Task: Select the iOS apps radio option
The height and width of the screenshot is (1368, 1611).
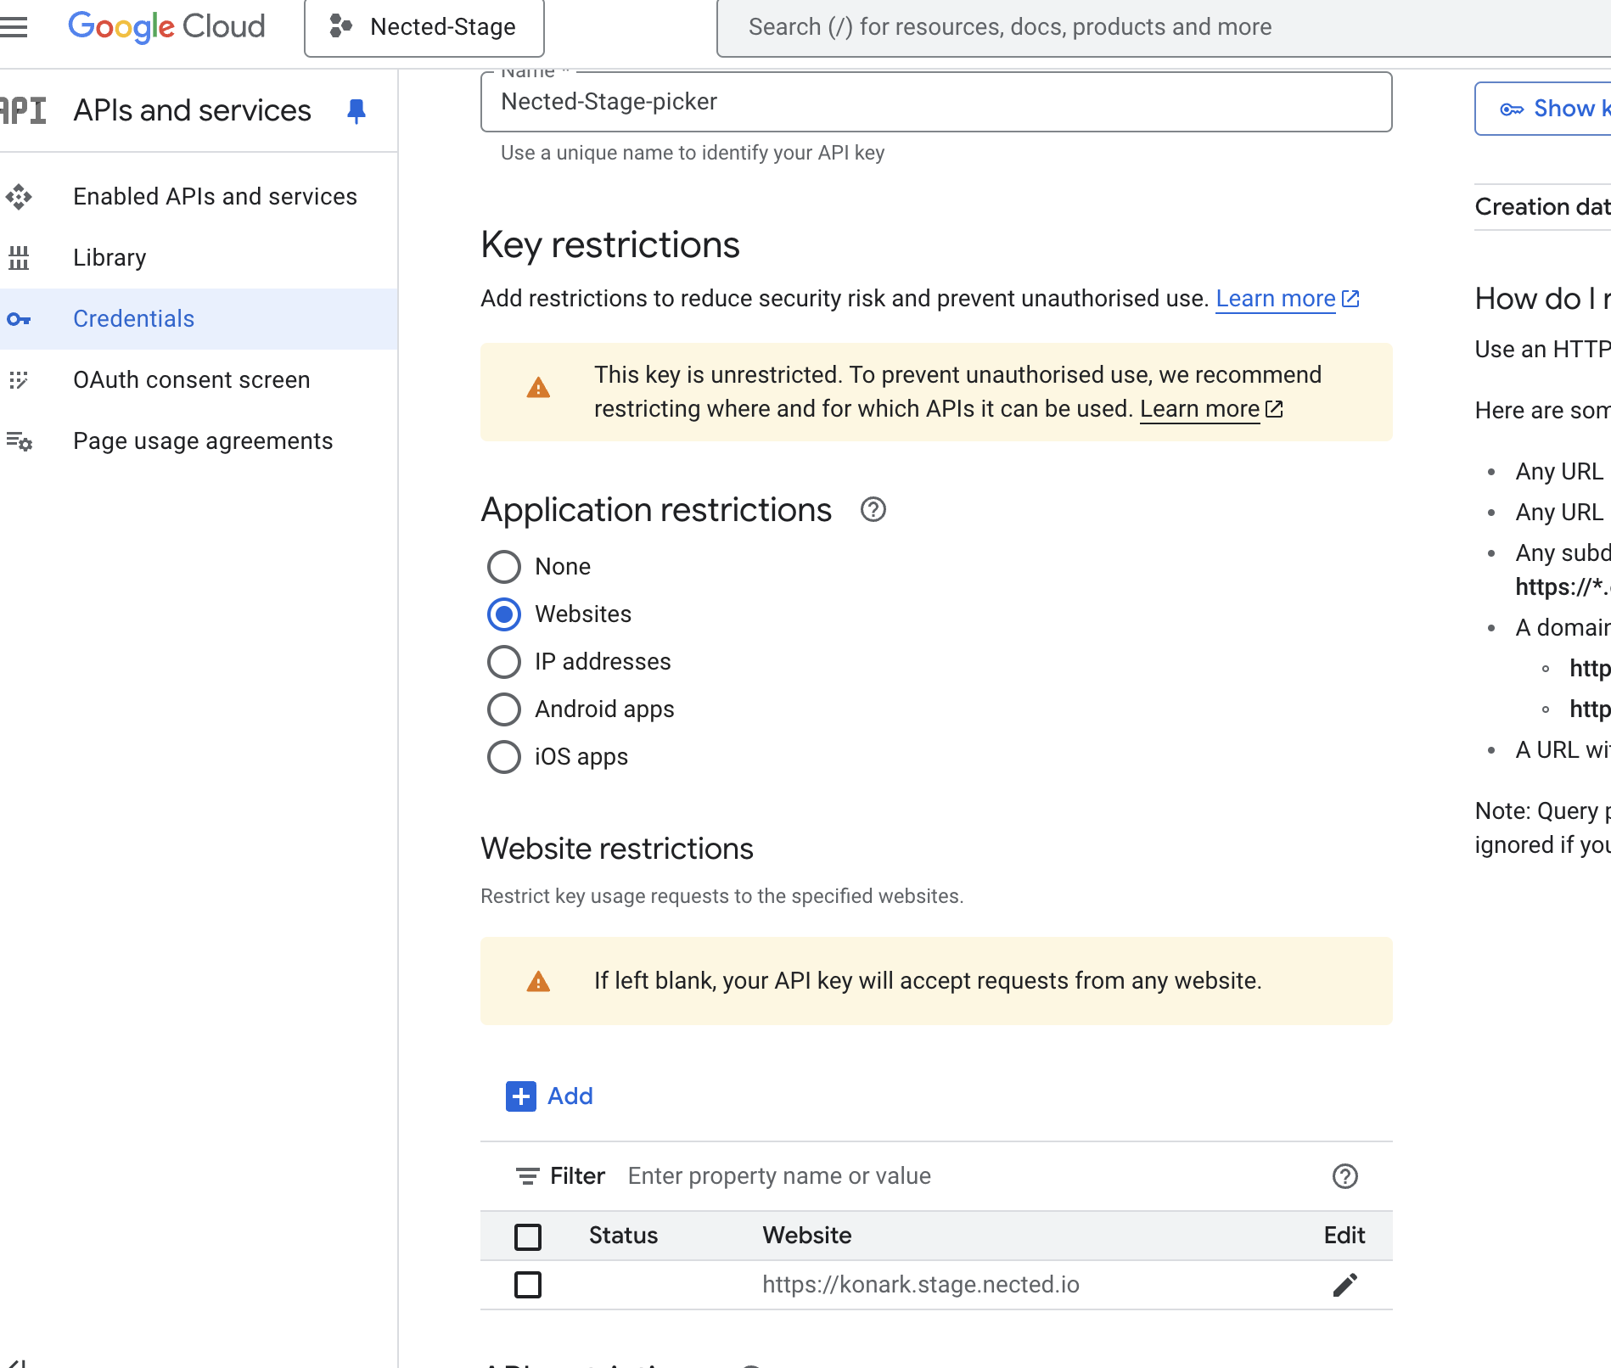Action: coord(504,757)
